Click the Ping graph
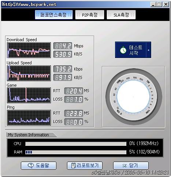Viewport: 171px width, 177px height. click(29, 118)
